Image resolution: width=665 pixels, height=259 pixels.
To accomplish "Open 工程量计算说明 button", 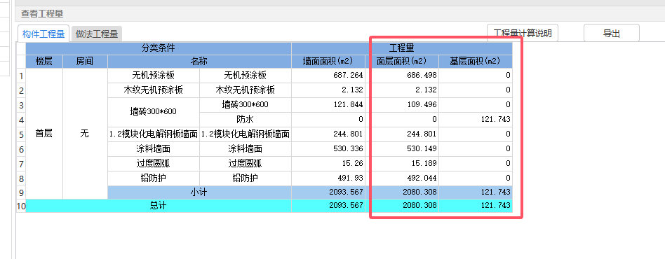I will [x=522, y=33].
